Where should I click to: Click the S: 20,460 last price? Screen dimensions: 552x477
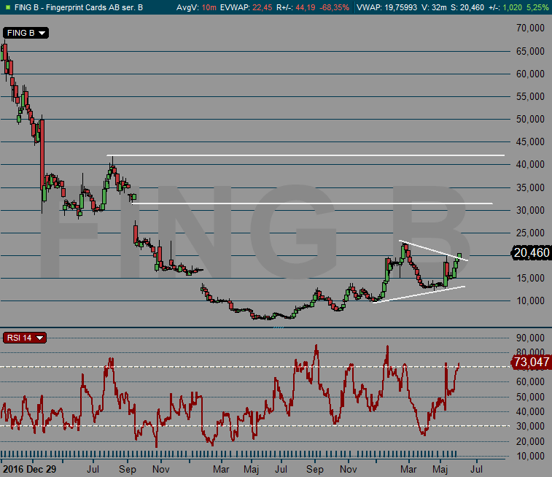(x=467, y=7)
